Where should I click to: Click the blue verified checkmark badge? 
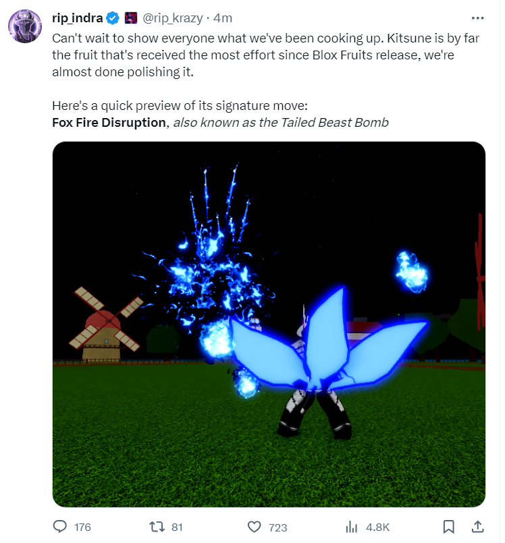(x=113, y=18)
